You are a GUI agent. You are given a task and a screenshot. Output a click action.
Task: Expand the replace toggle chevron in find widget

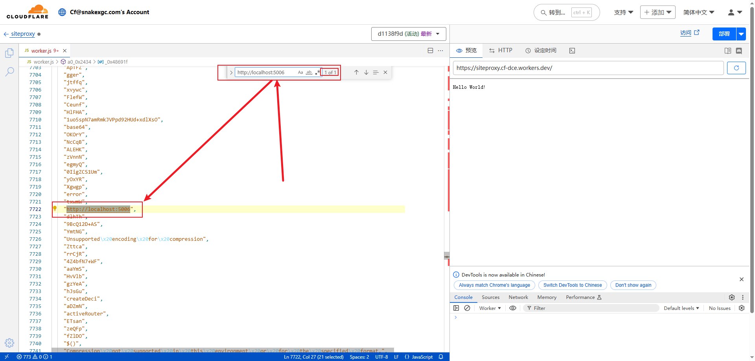pos(231,72)
